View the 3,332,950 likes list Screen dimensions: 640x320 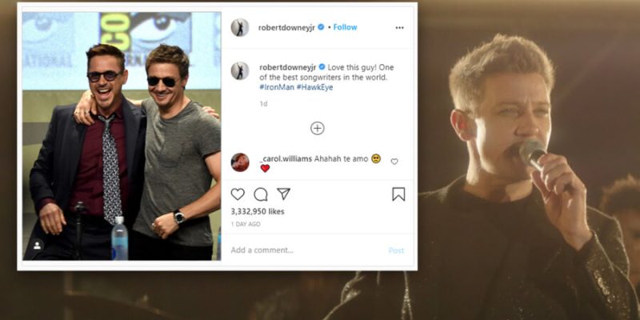pyautogui.click(x=258, y=211)
